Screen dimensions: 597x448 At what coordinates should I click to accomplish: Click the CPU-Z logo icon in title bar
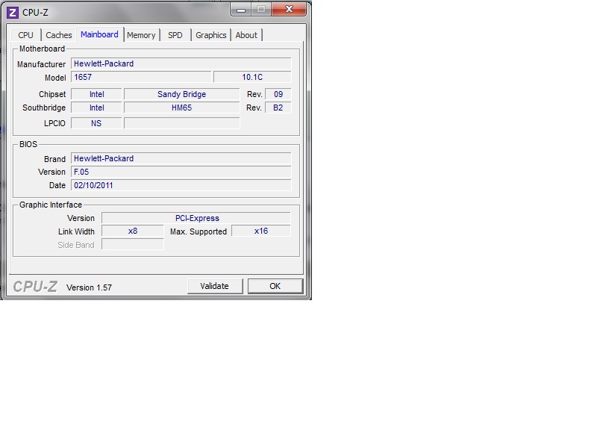[x=13, y=13]
